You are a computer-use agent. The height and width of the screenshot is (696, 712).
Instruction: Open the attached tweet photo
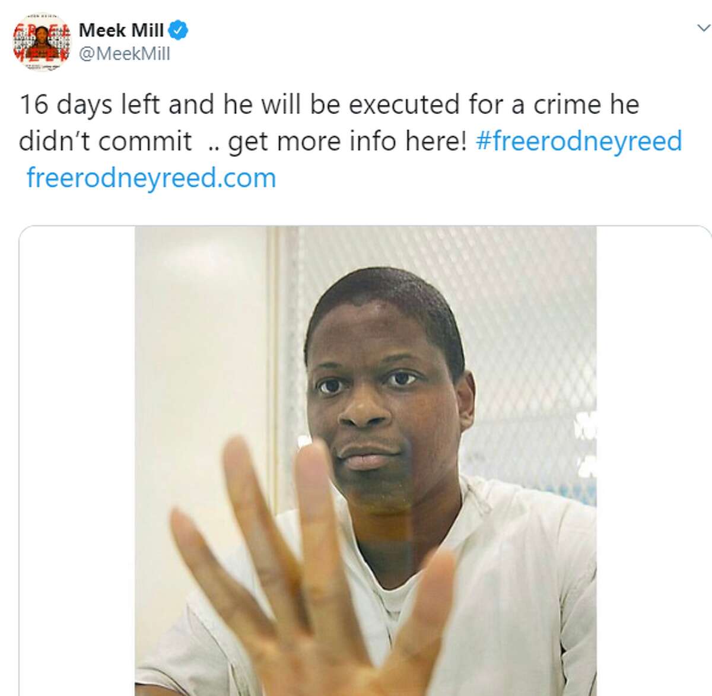click(365, 460)
